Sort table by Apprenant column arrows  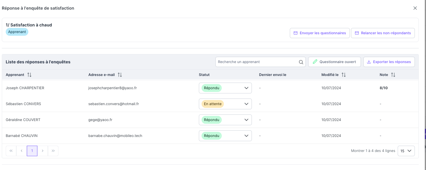tap(29, 75)
